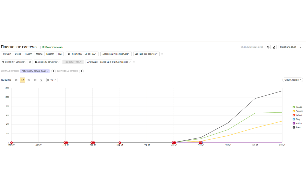The image size is (306, 190).
Task: Expand the Сравнить сегменты dropdown
Action: coord(47,62)
